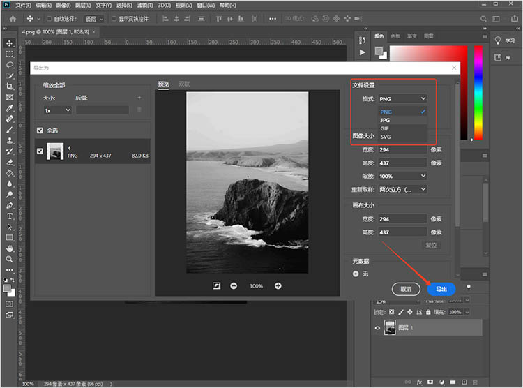Select the 4.png document tab
Screen dimensions: 523x388
coord(55,31)
